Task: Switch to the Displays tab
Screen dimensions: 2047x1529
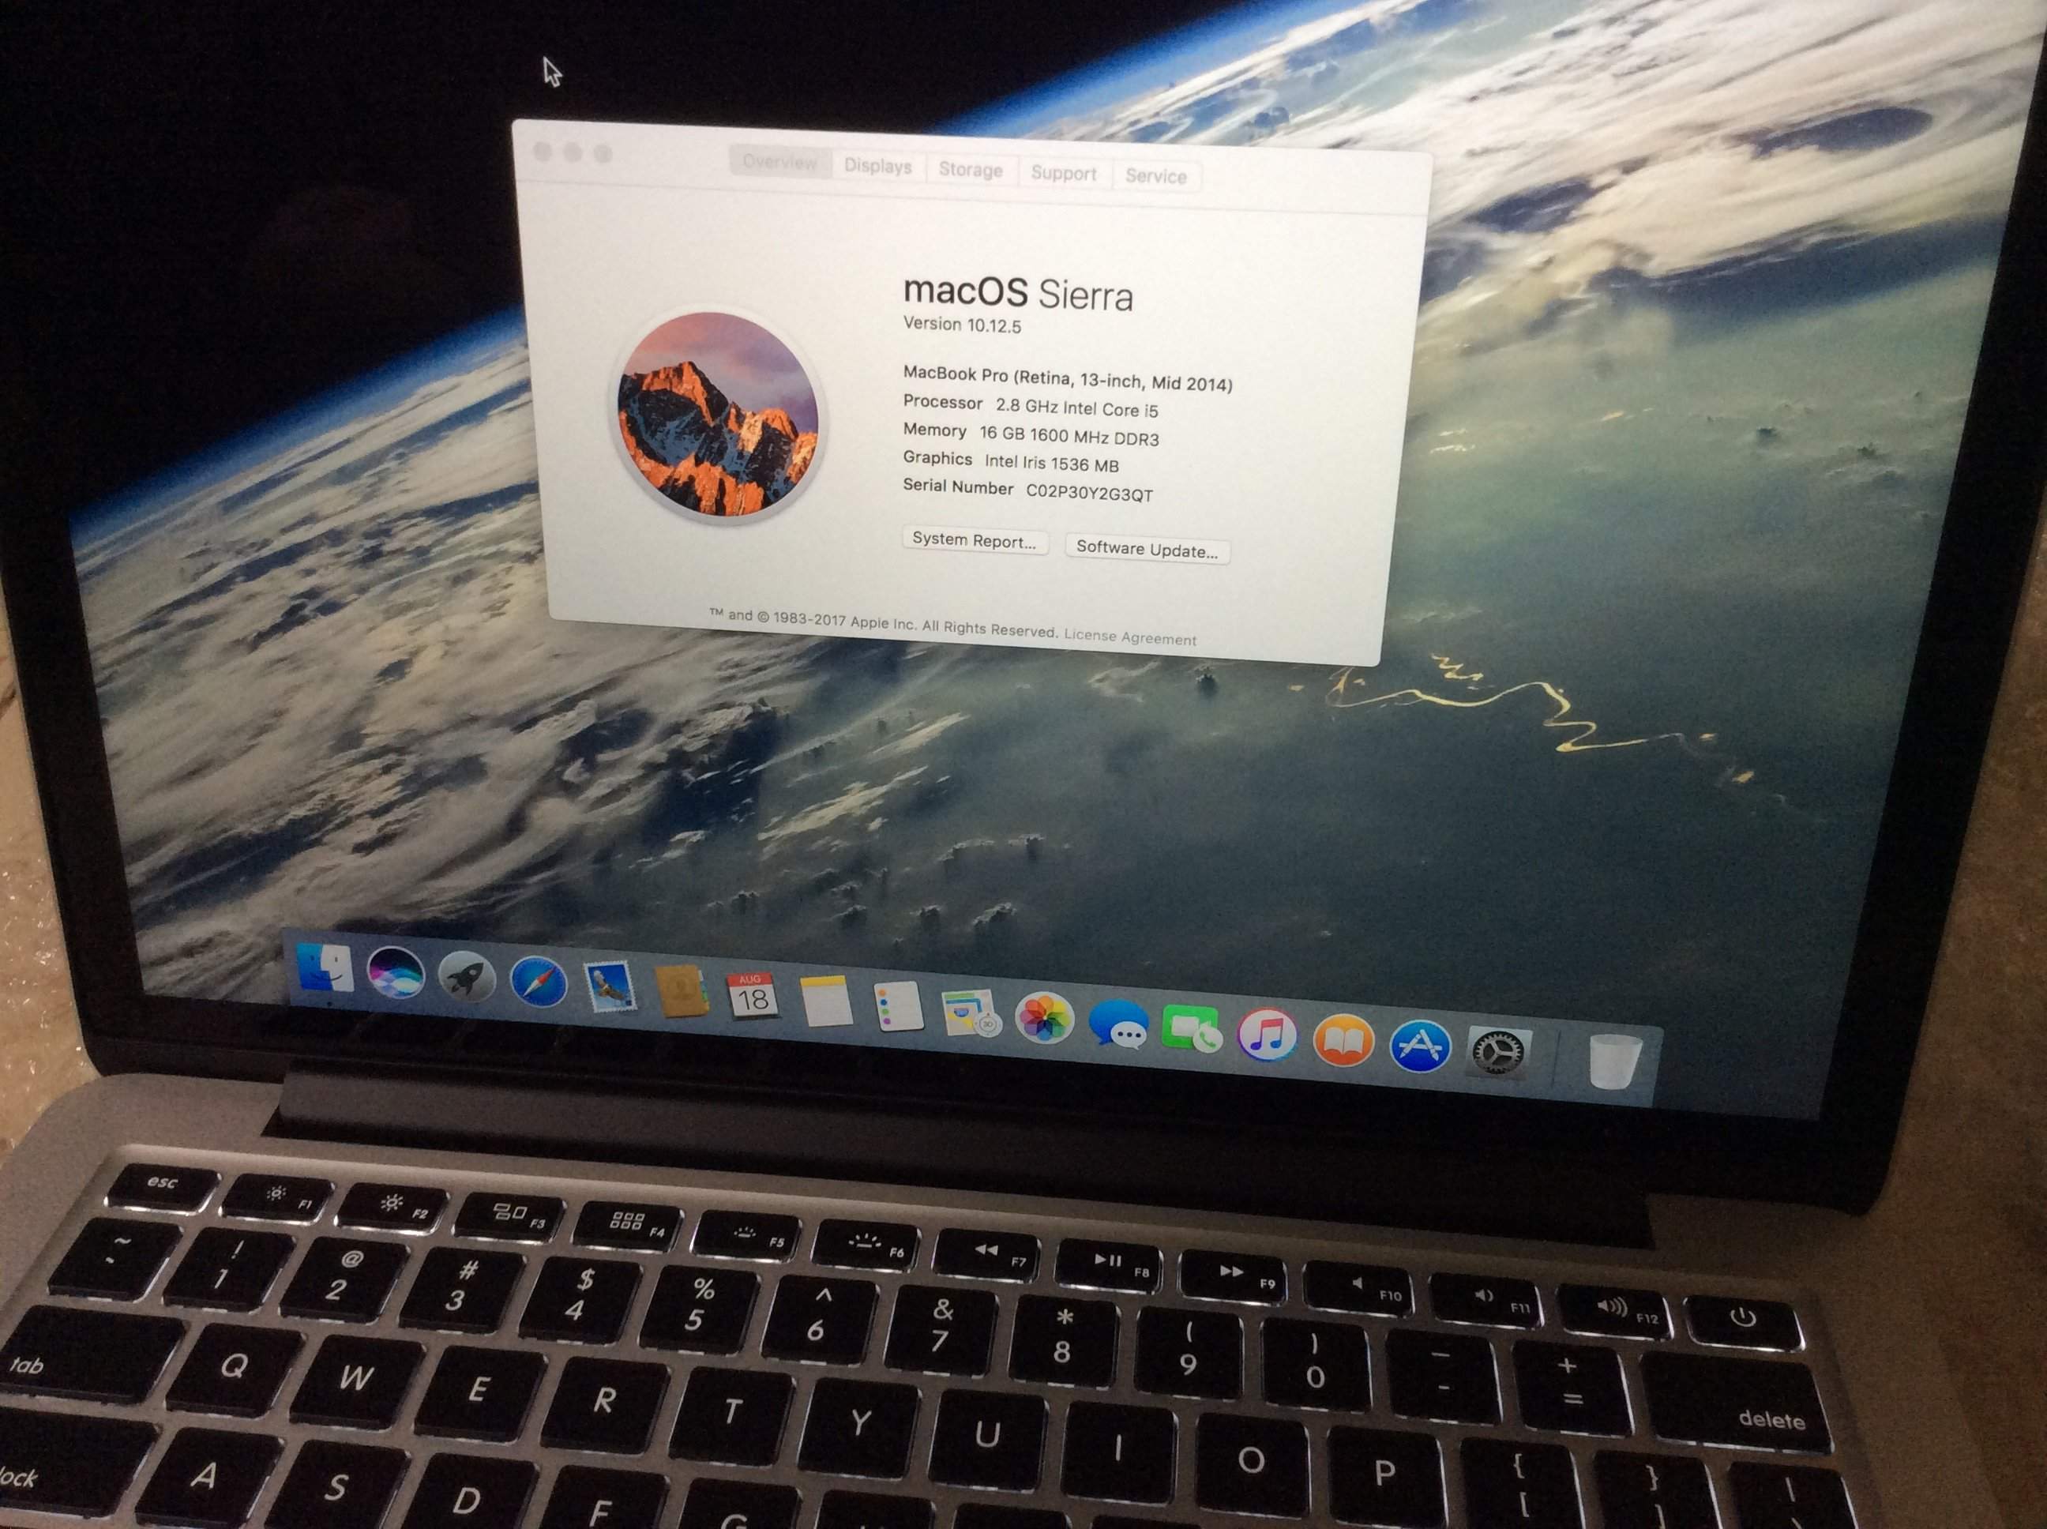Action: click(878, 166)
